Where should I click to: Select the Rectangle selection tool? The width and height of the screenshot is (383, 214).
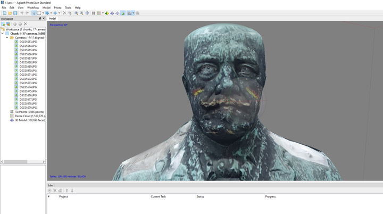pos(39,13)
